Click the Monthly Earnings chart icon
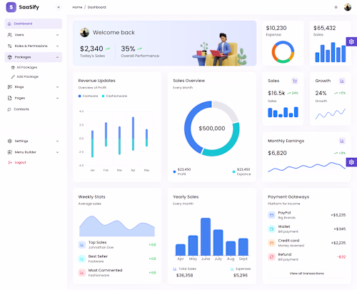 point(342,141)
